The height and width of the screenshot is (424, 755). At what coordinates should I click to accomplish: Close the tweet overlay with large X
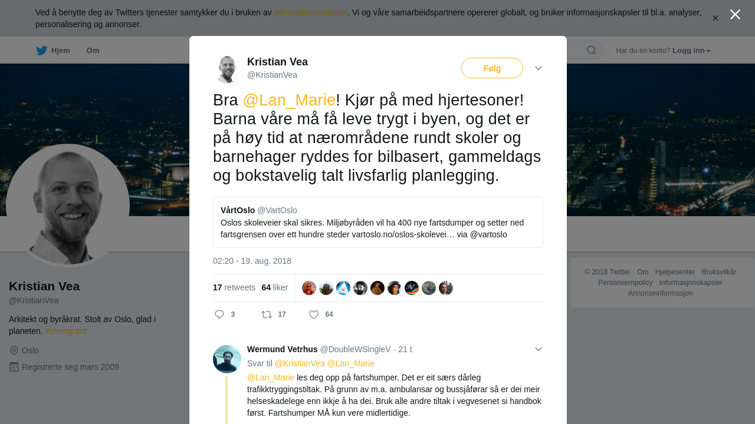click(735, 14)
